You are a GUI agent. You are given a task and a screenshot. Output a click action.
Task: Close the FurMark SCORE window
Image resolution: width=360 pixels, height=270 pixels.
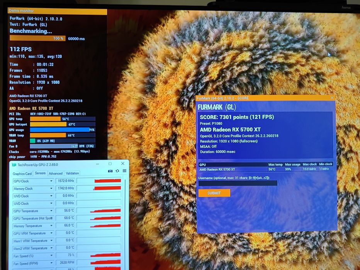click(332, 98)
